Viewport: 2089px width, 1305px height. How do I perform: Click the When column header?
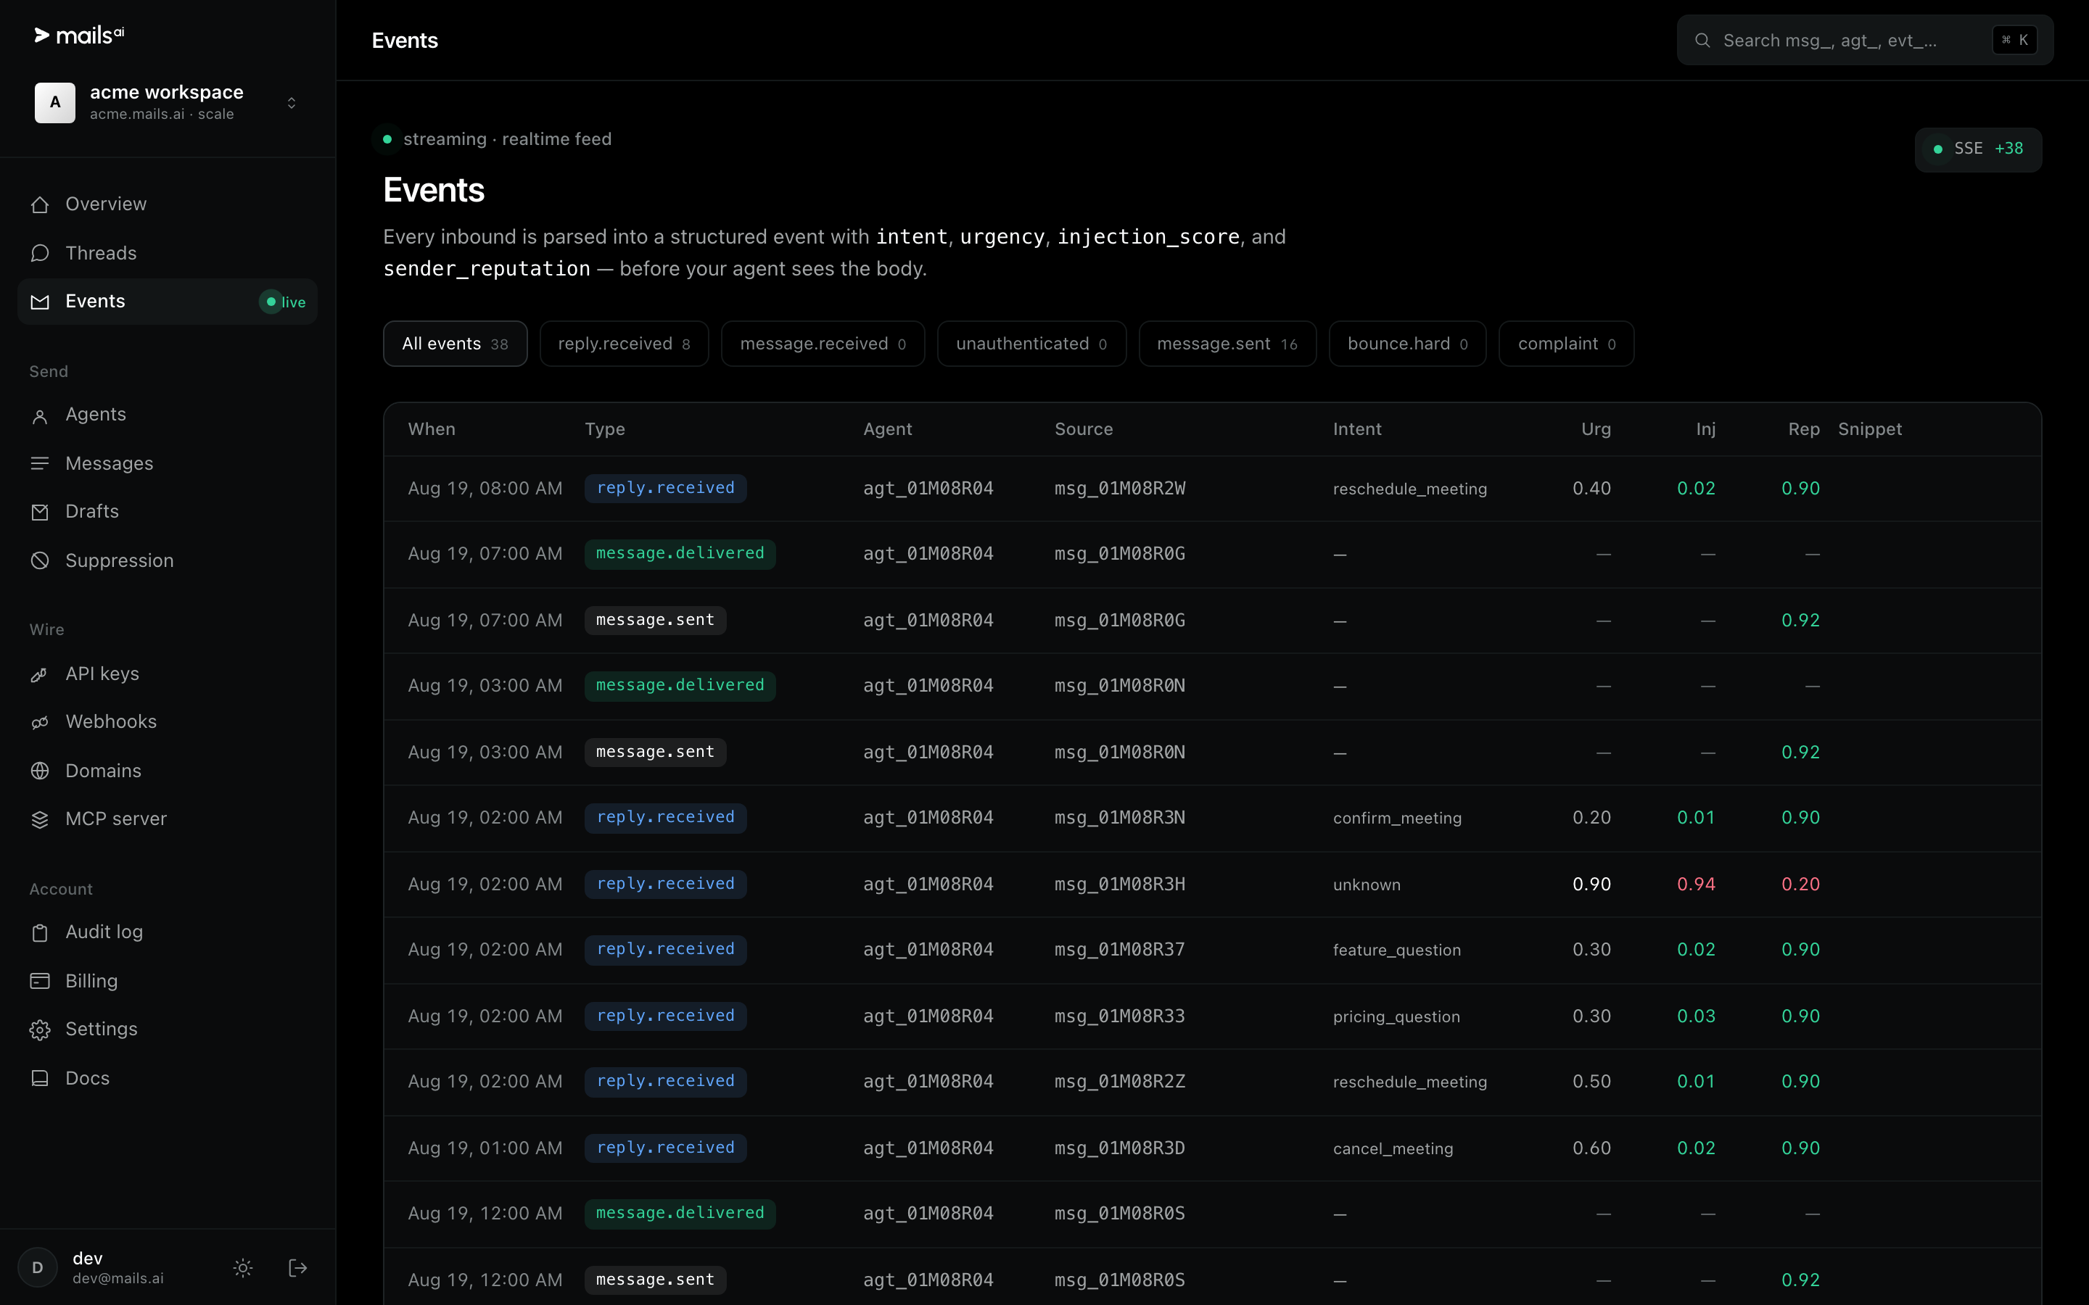pyautogui.click(x=432, y=429)
